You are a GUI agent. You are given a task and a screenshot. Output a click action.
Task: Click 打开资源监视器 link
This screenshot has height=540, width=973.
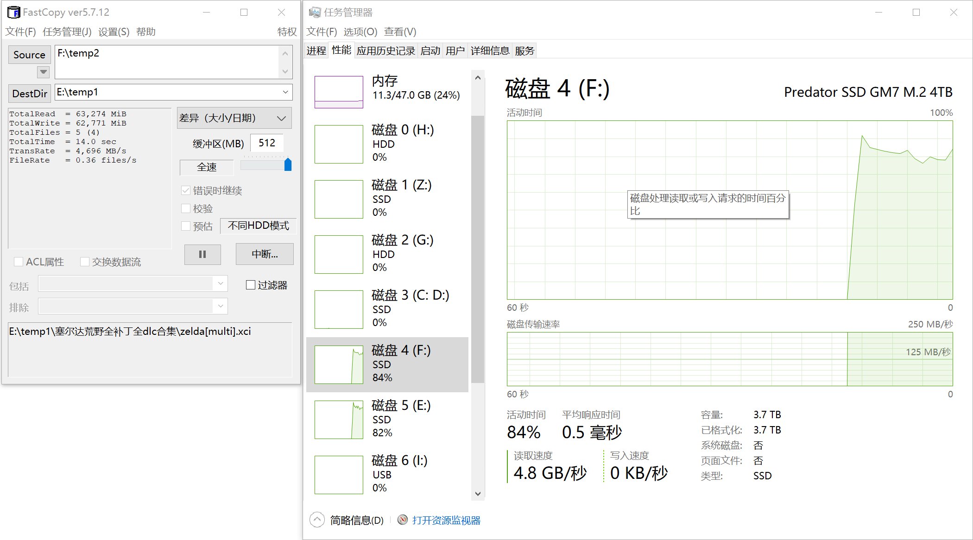coord(446,520)
